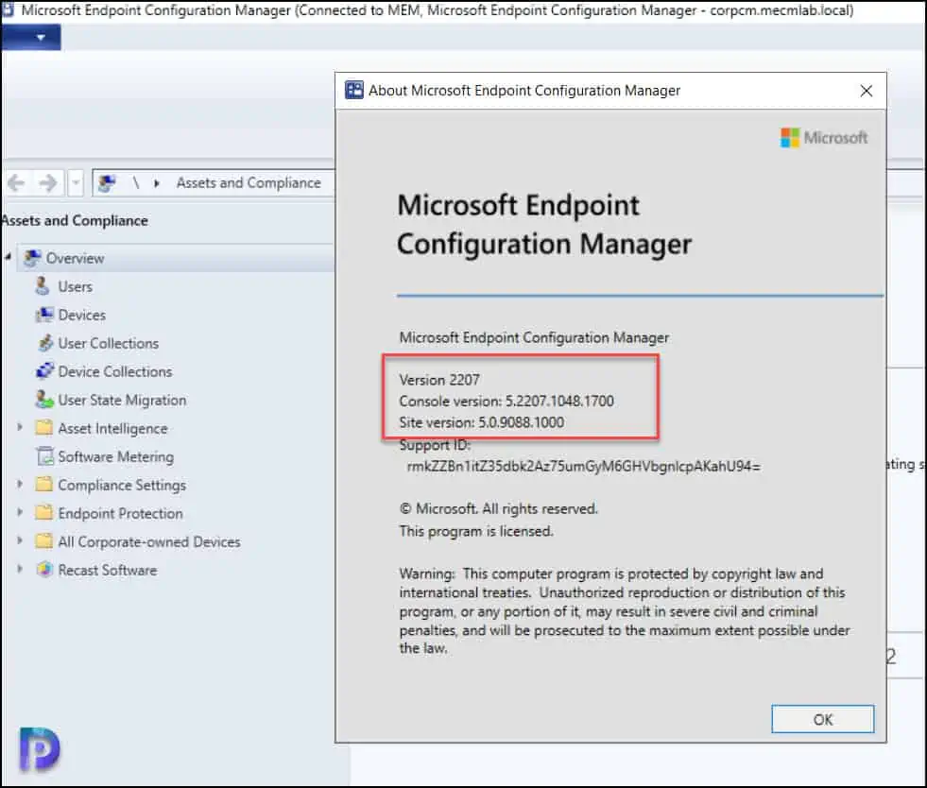927x788 pixels.
Task: Click the User Collections icon
Action: click(x=45, y=343)
